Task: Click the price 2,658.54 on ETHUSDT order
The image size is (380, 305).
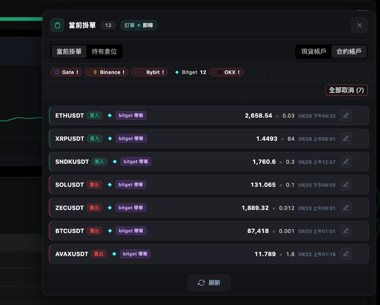Action: (x=258, y=116)
